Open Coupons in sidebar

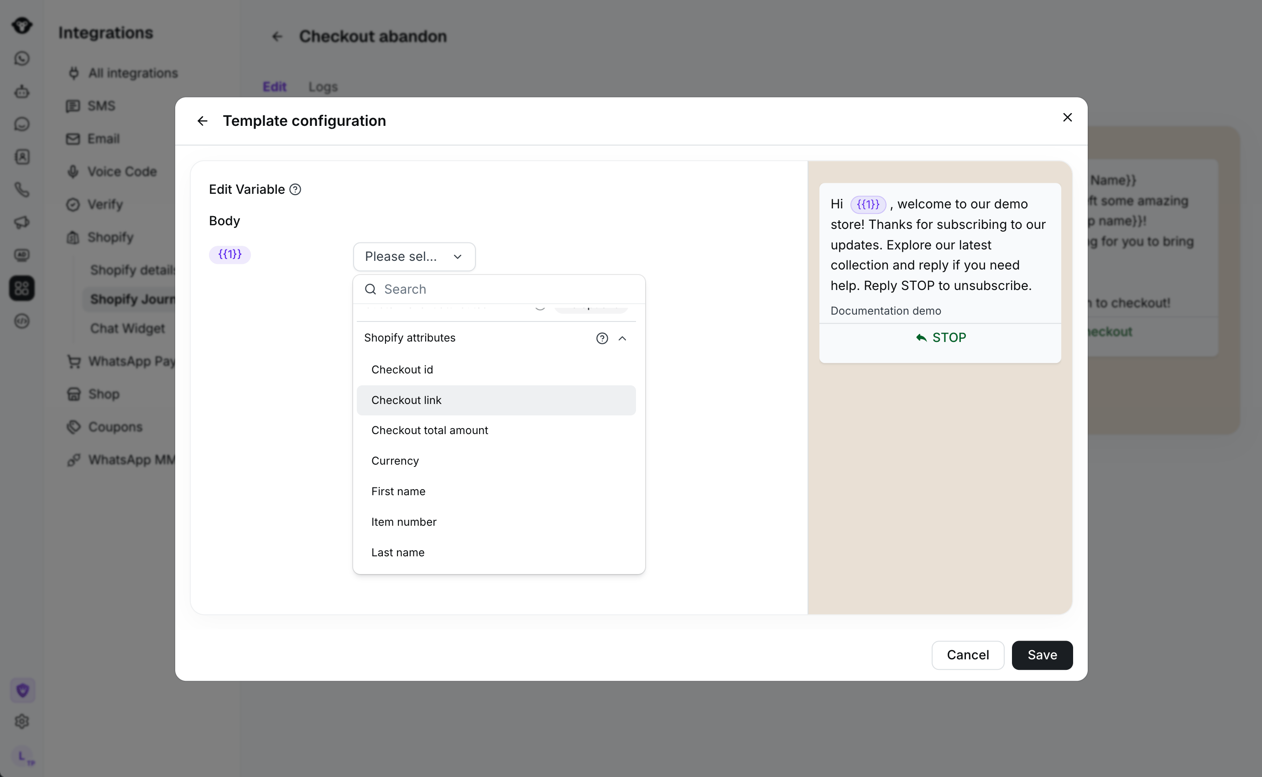[105, 427]
